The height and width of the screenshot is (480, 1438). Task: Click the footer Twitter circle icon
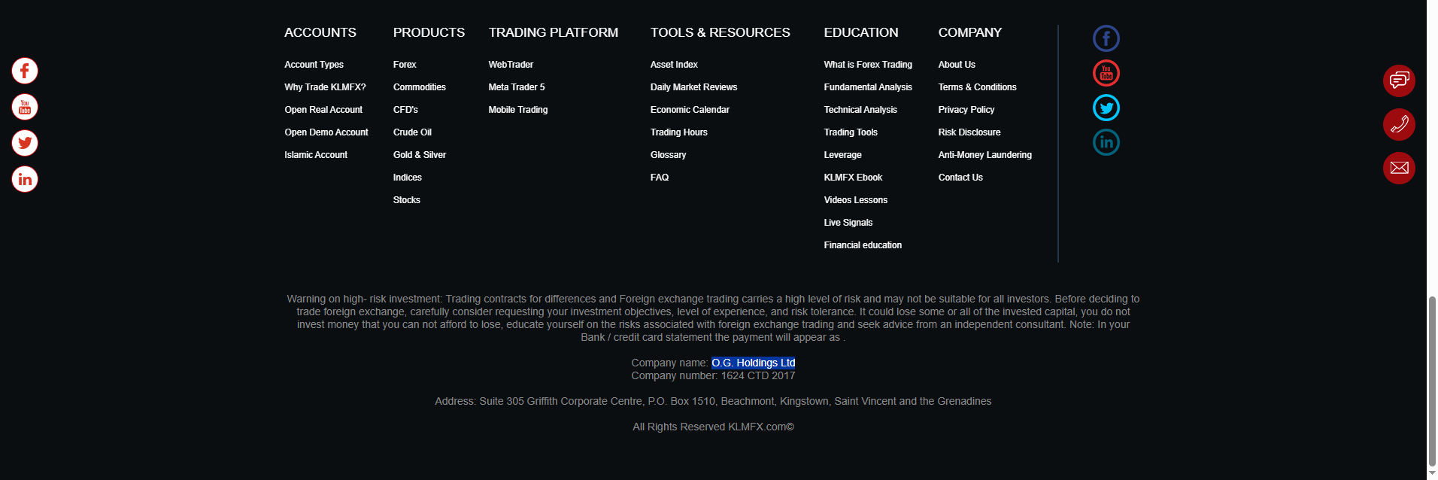[x=1106, y=108]
